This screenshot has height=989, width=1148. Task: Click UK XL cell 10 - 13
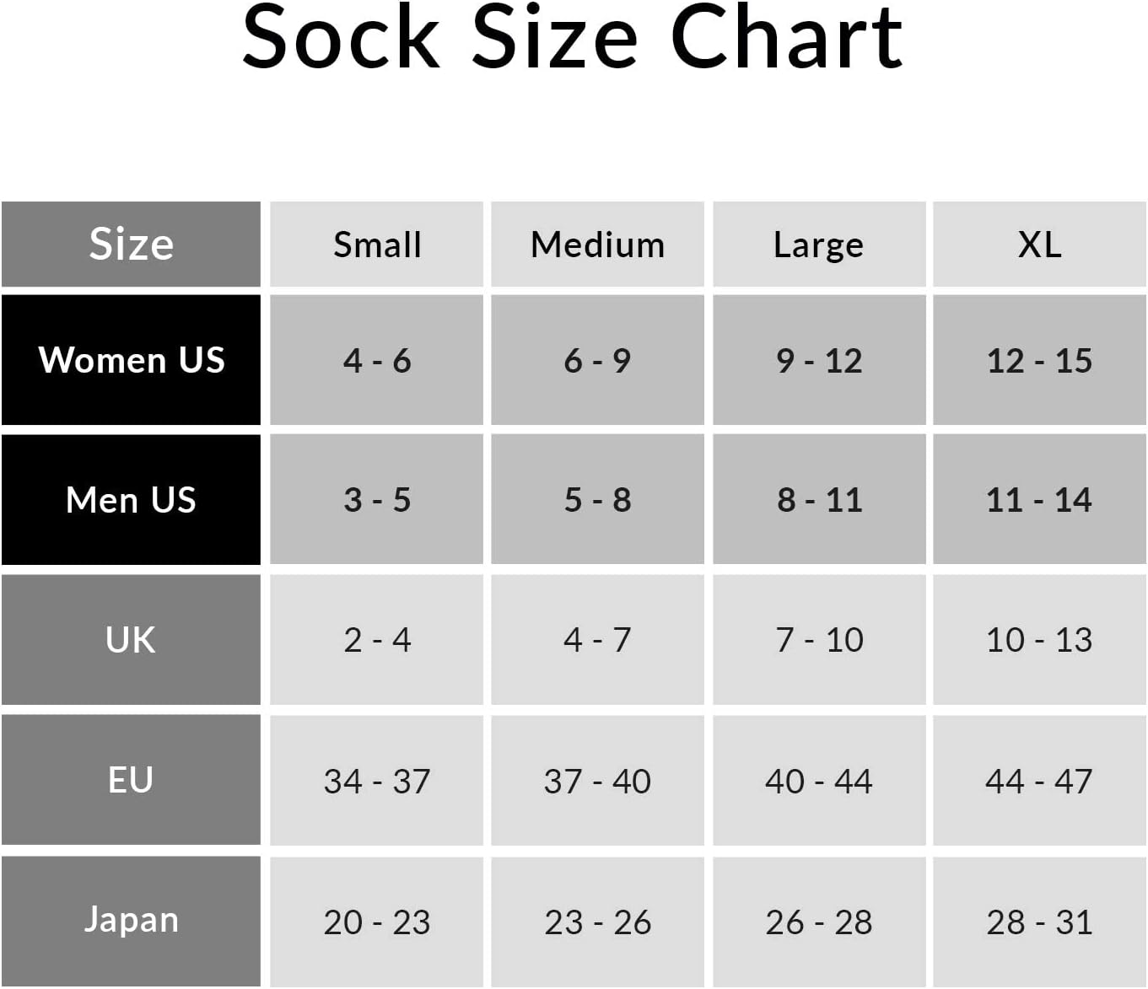click(1039, 640)
